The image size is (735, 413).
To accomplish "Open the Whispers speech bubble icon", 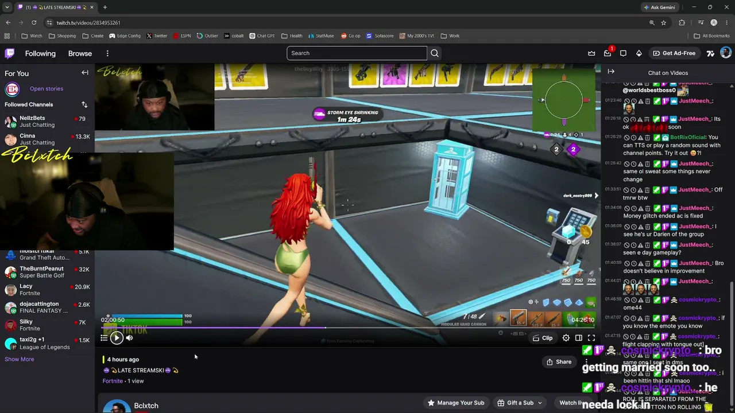I will (623, 53).
